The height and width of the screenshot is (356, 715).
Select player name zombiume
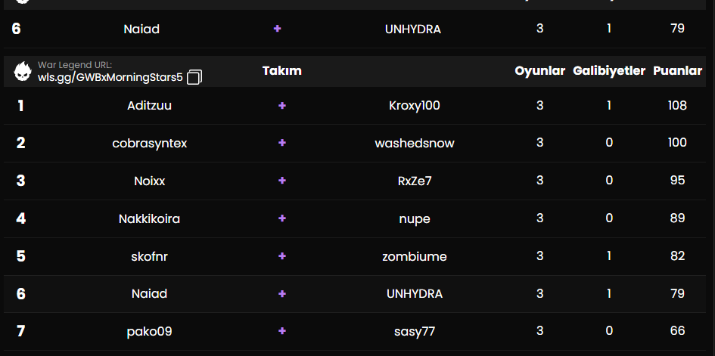415,257
